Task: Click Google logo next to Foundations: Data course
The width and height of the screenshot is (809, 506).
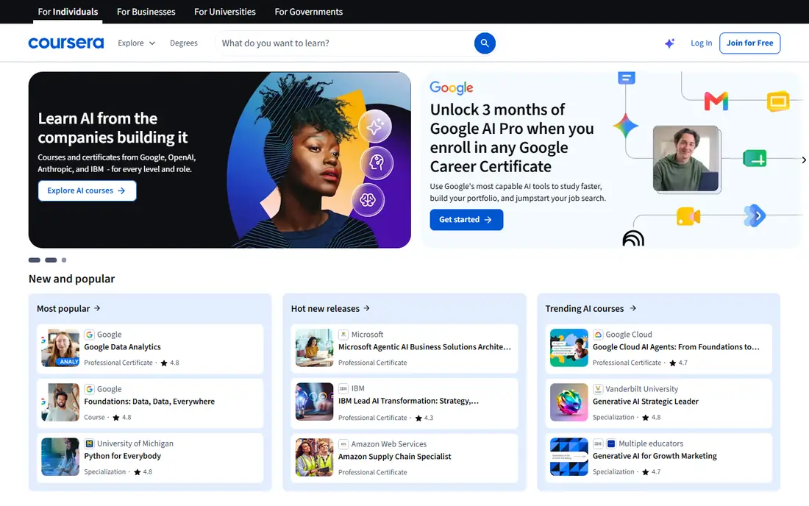Action: (89, 389)
